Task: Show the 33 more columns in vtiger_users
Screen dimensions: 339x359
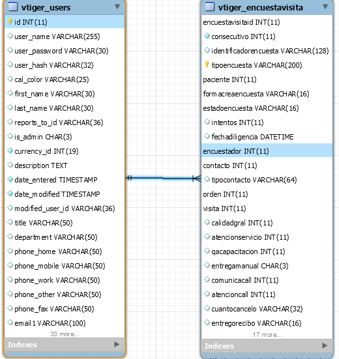Action: click(65, 334)
